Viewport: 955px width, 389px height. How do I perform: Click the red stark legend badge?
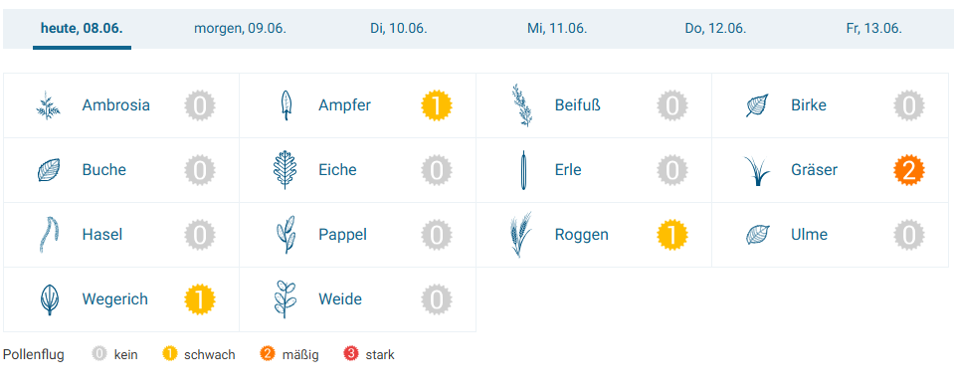coord(351,354)
